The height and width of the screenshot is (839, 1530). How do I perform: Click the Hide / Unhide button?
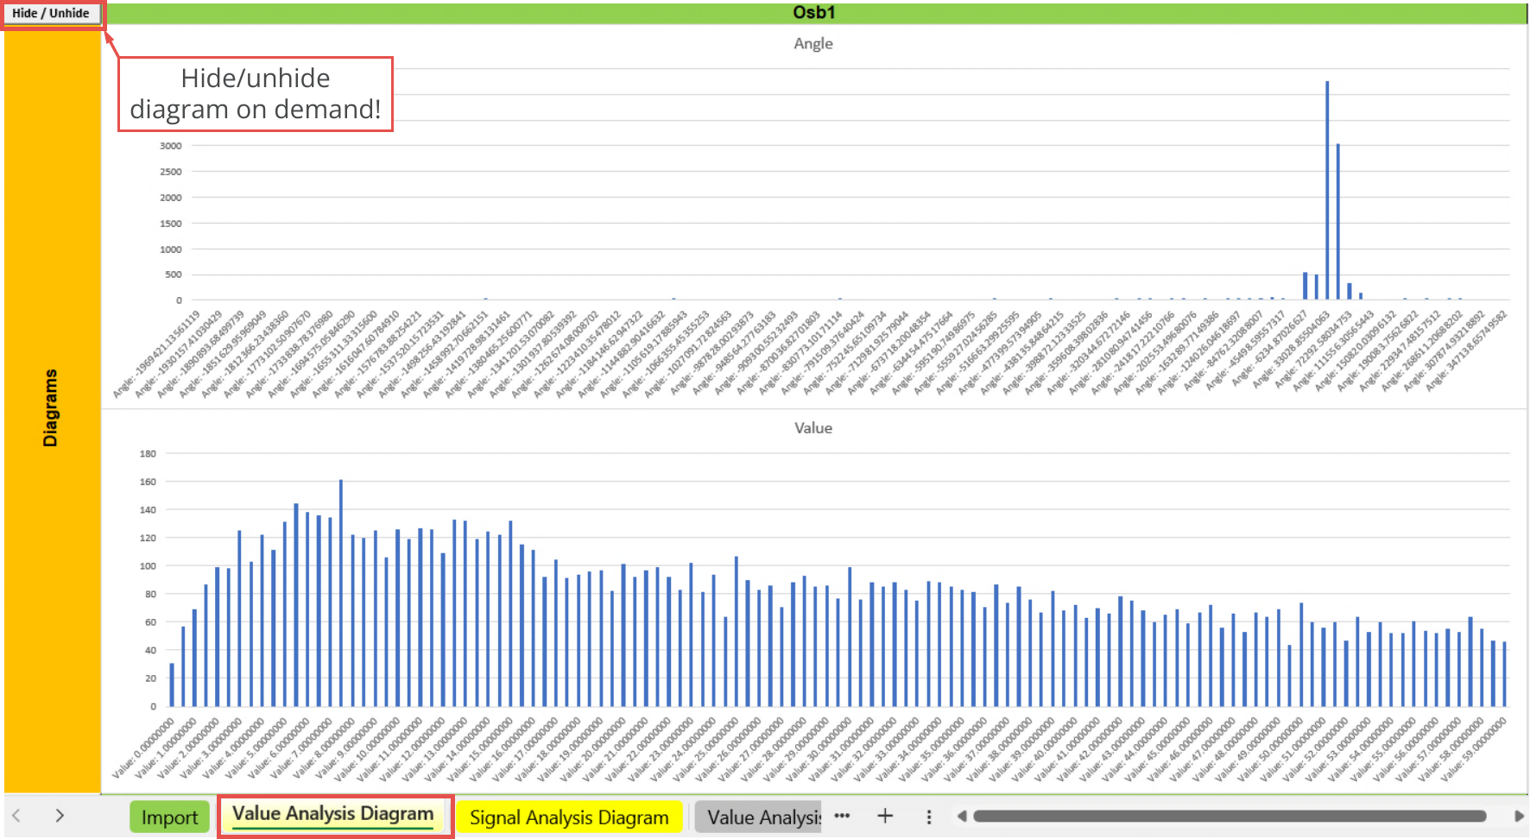pyautogui.click(x=52, y=14)
